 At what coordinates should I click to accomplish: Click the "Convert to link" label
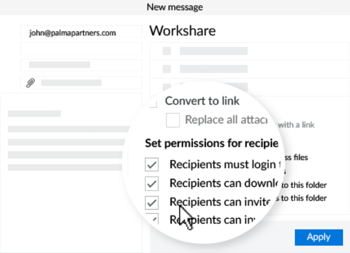[x=202, y=101]
